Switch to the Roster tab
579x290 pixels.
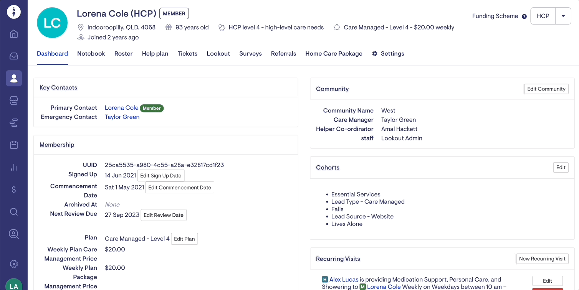point(123,54)
